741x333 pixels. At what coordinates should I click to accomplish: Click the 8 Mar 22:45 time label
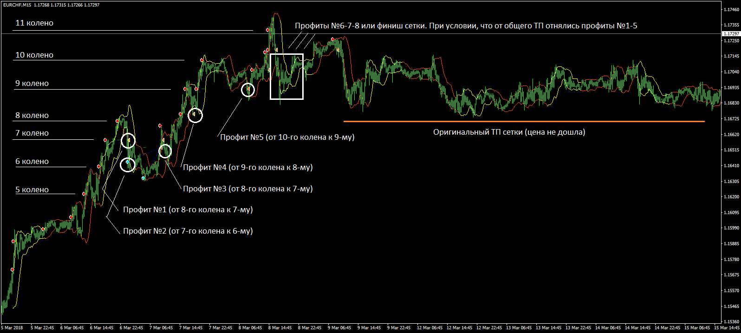[x=310, y=328]
